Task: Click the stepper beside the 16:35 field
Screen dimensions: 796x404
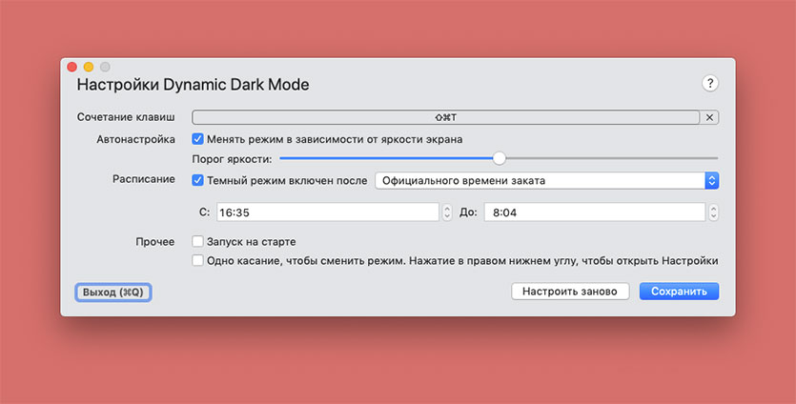Action: (x=447, y=212)
